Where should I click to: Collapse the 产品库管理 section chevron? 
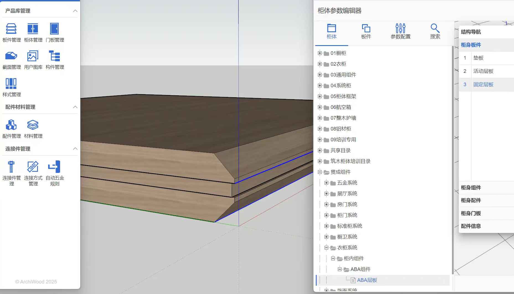pos(75,11)
